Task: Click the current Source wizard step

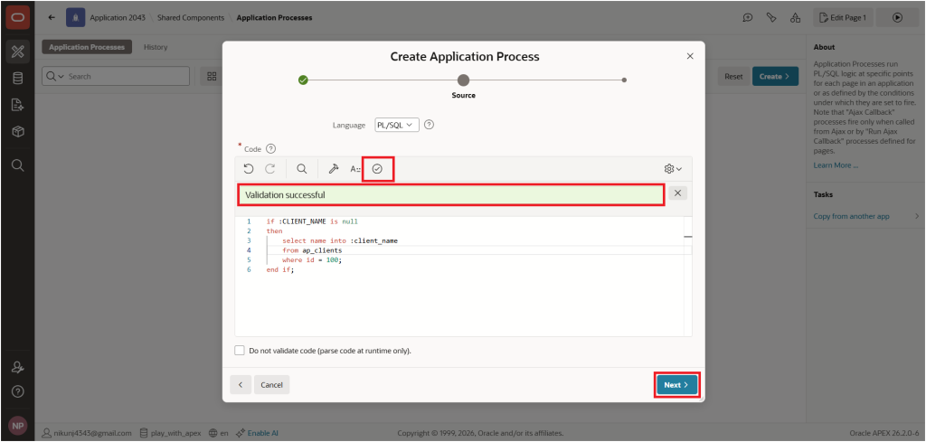Action: (464, 80)
